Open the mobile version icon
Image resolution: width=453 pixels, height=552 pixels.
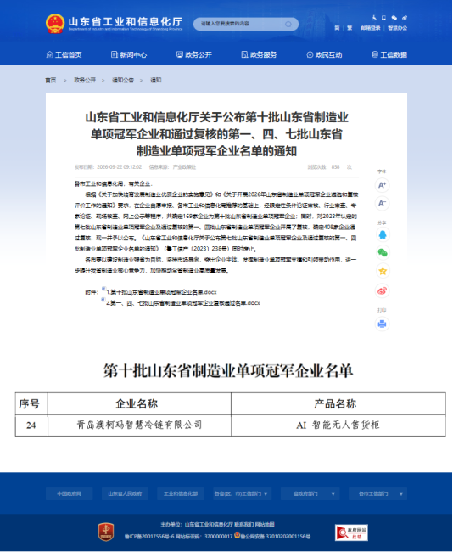383,17
